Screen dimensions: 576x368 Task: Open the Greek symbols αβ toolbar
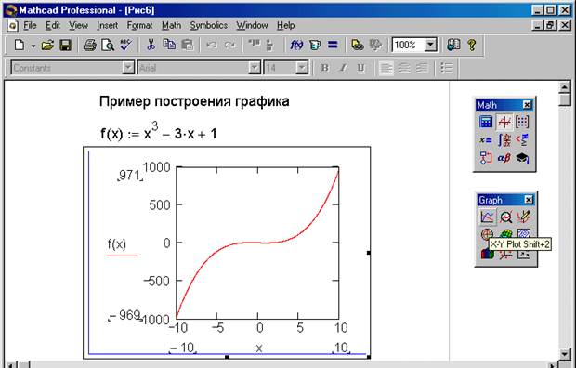point(504,158)
